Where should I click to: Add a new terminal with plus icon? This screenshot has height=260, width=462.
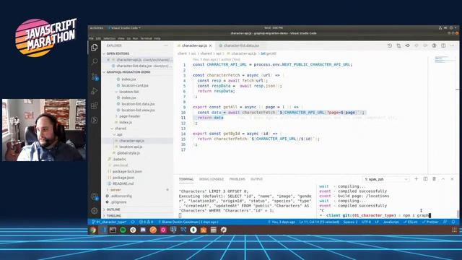pos(416,179)
